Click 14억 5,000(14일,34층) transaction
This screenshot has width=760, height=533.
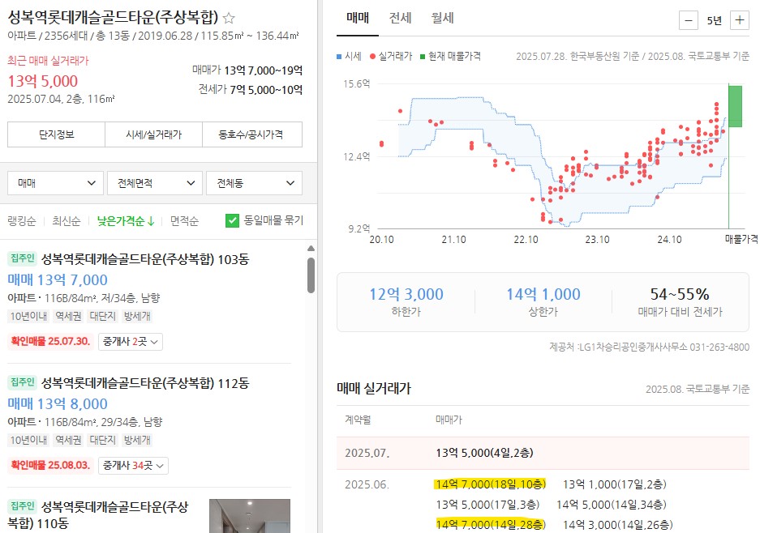(x=612, y=505)
